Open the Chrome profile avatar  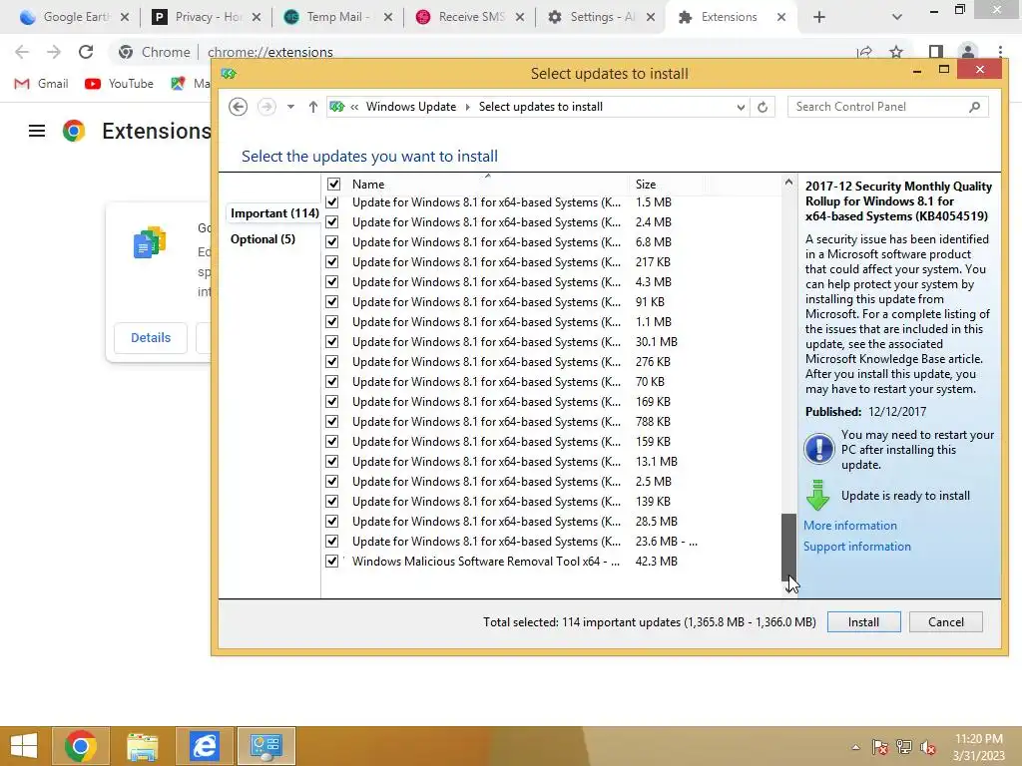[x=968, y=52]
